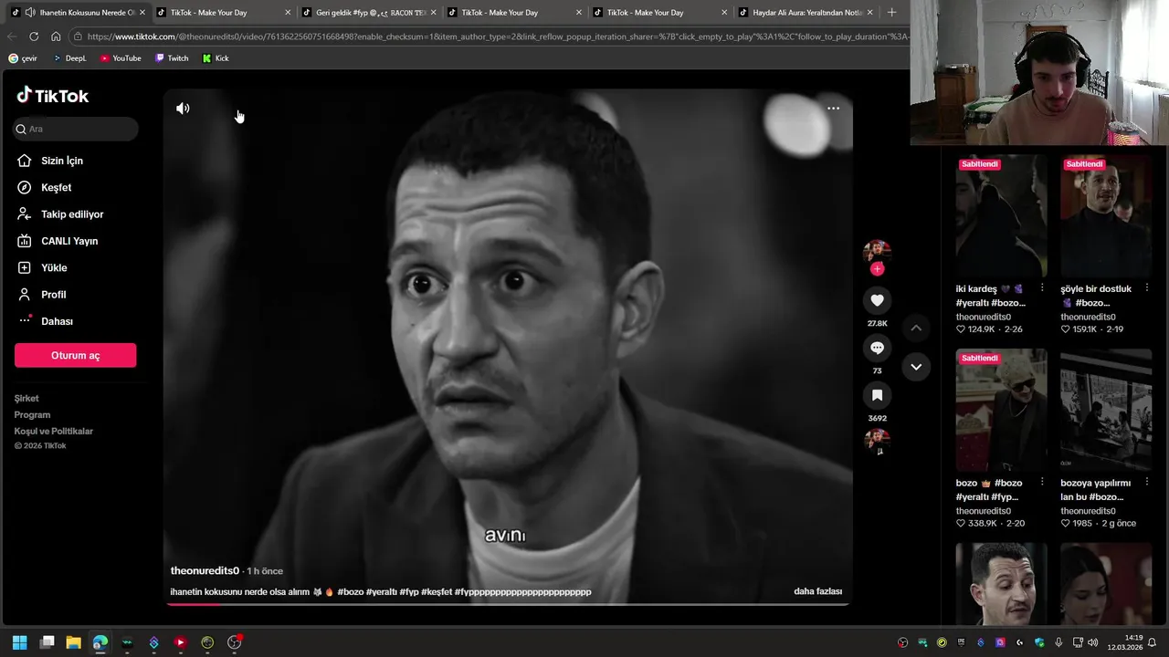
Task: Open Sizin İçin feed
Action: [62, 161]
